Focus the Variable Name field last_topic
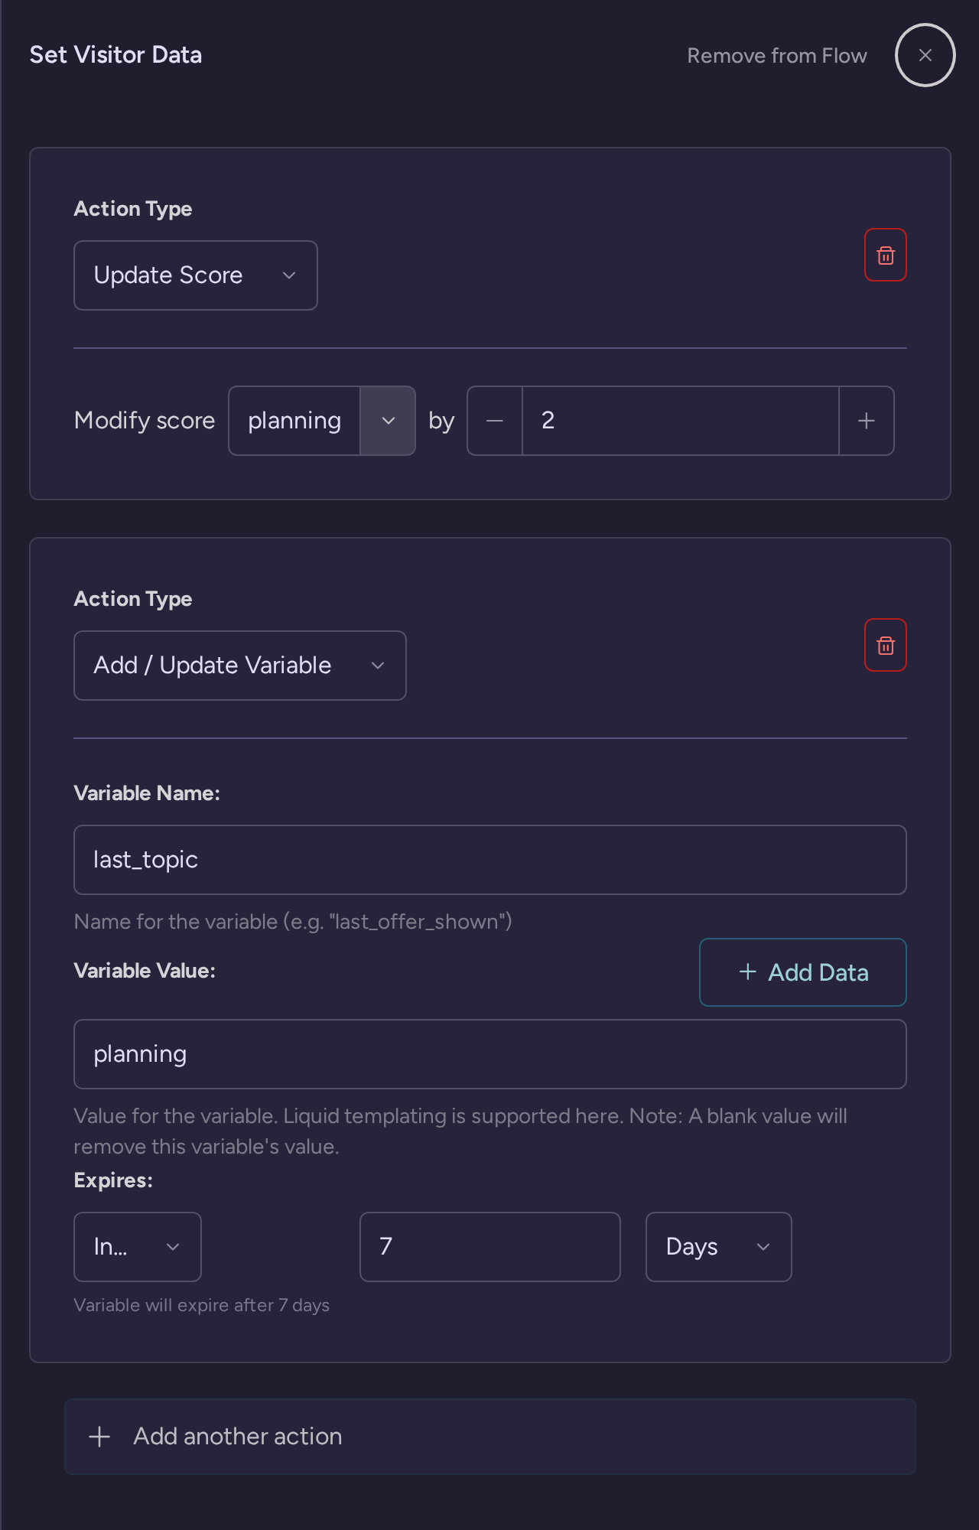The image size is (979, 1530). (490, 860)
